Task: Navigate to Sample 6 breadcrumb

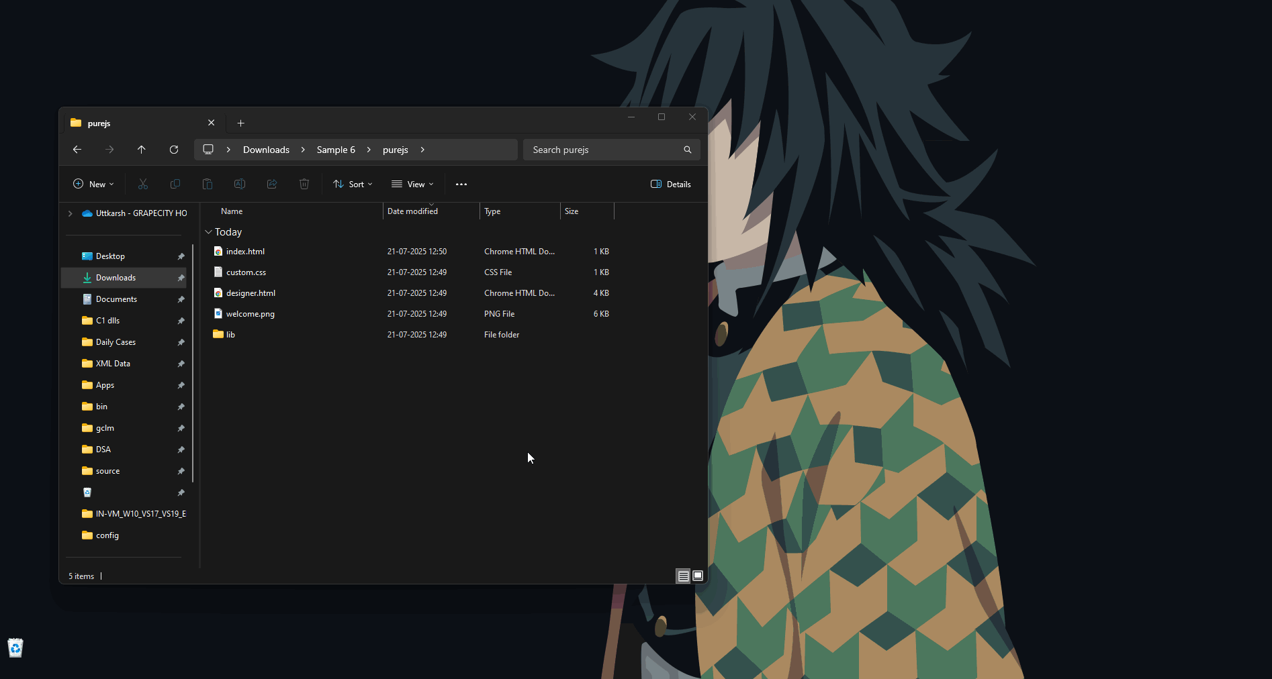Action: point(336,150)
